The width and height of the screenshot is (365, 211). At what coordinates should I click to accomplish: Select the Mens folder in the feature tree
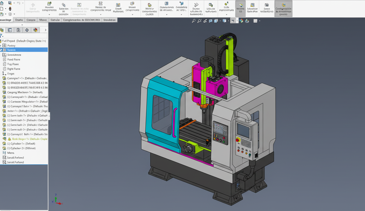tap(10, 153)
